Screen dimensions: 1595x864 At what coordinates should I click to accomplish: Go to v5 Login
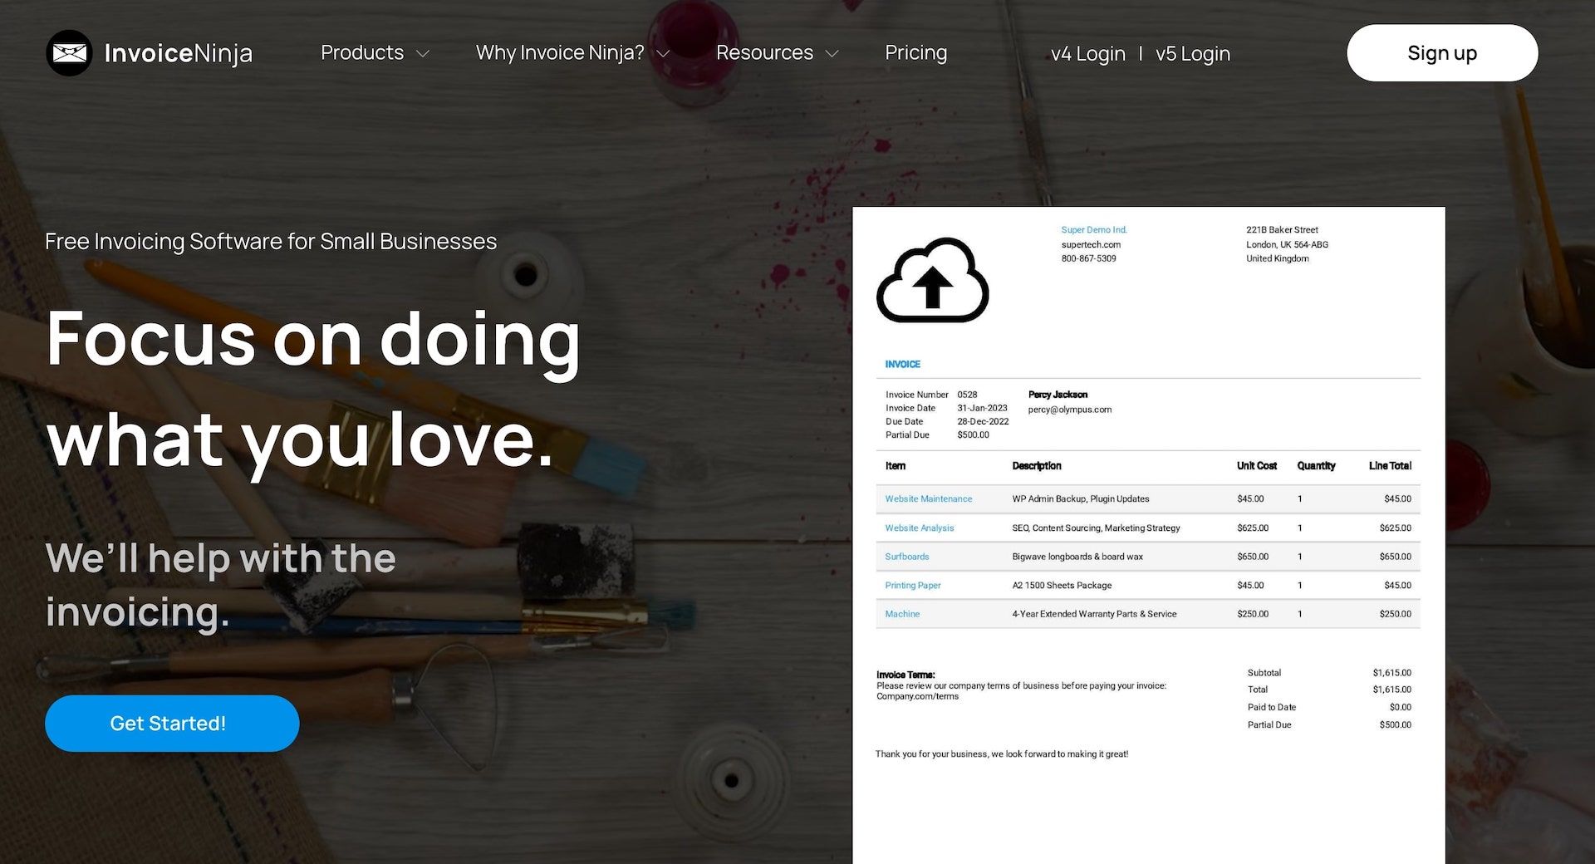(1192, 54)
